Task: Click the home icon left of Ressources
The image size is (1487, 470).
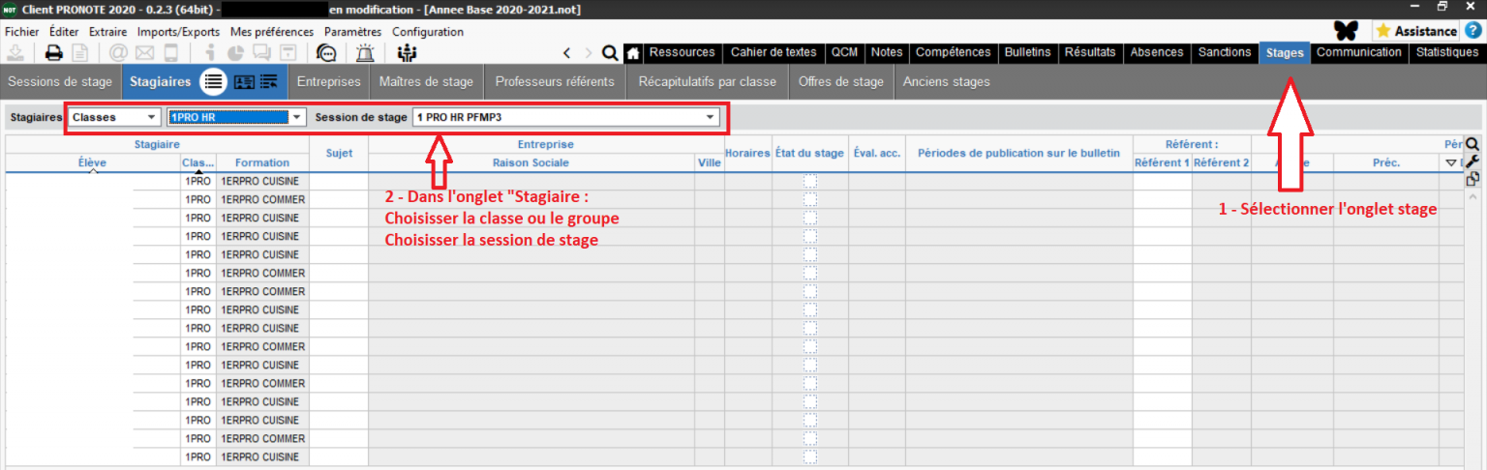Action: pyautogui.click(x=633, y=53)
